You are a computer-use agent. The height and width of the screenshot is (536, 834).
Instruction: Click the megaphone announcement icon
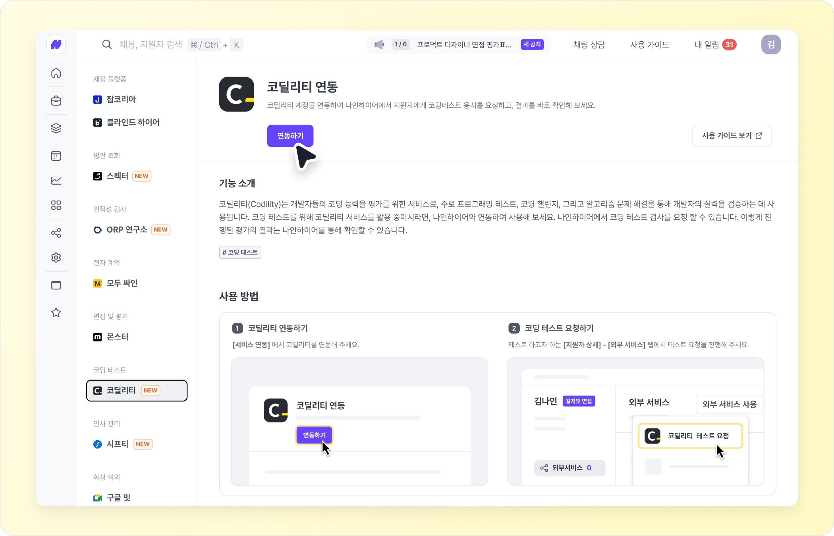pyautogui.click(x=379, y=44)
